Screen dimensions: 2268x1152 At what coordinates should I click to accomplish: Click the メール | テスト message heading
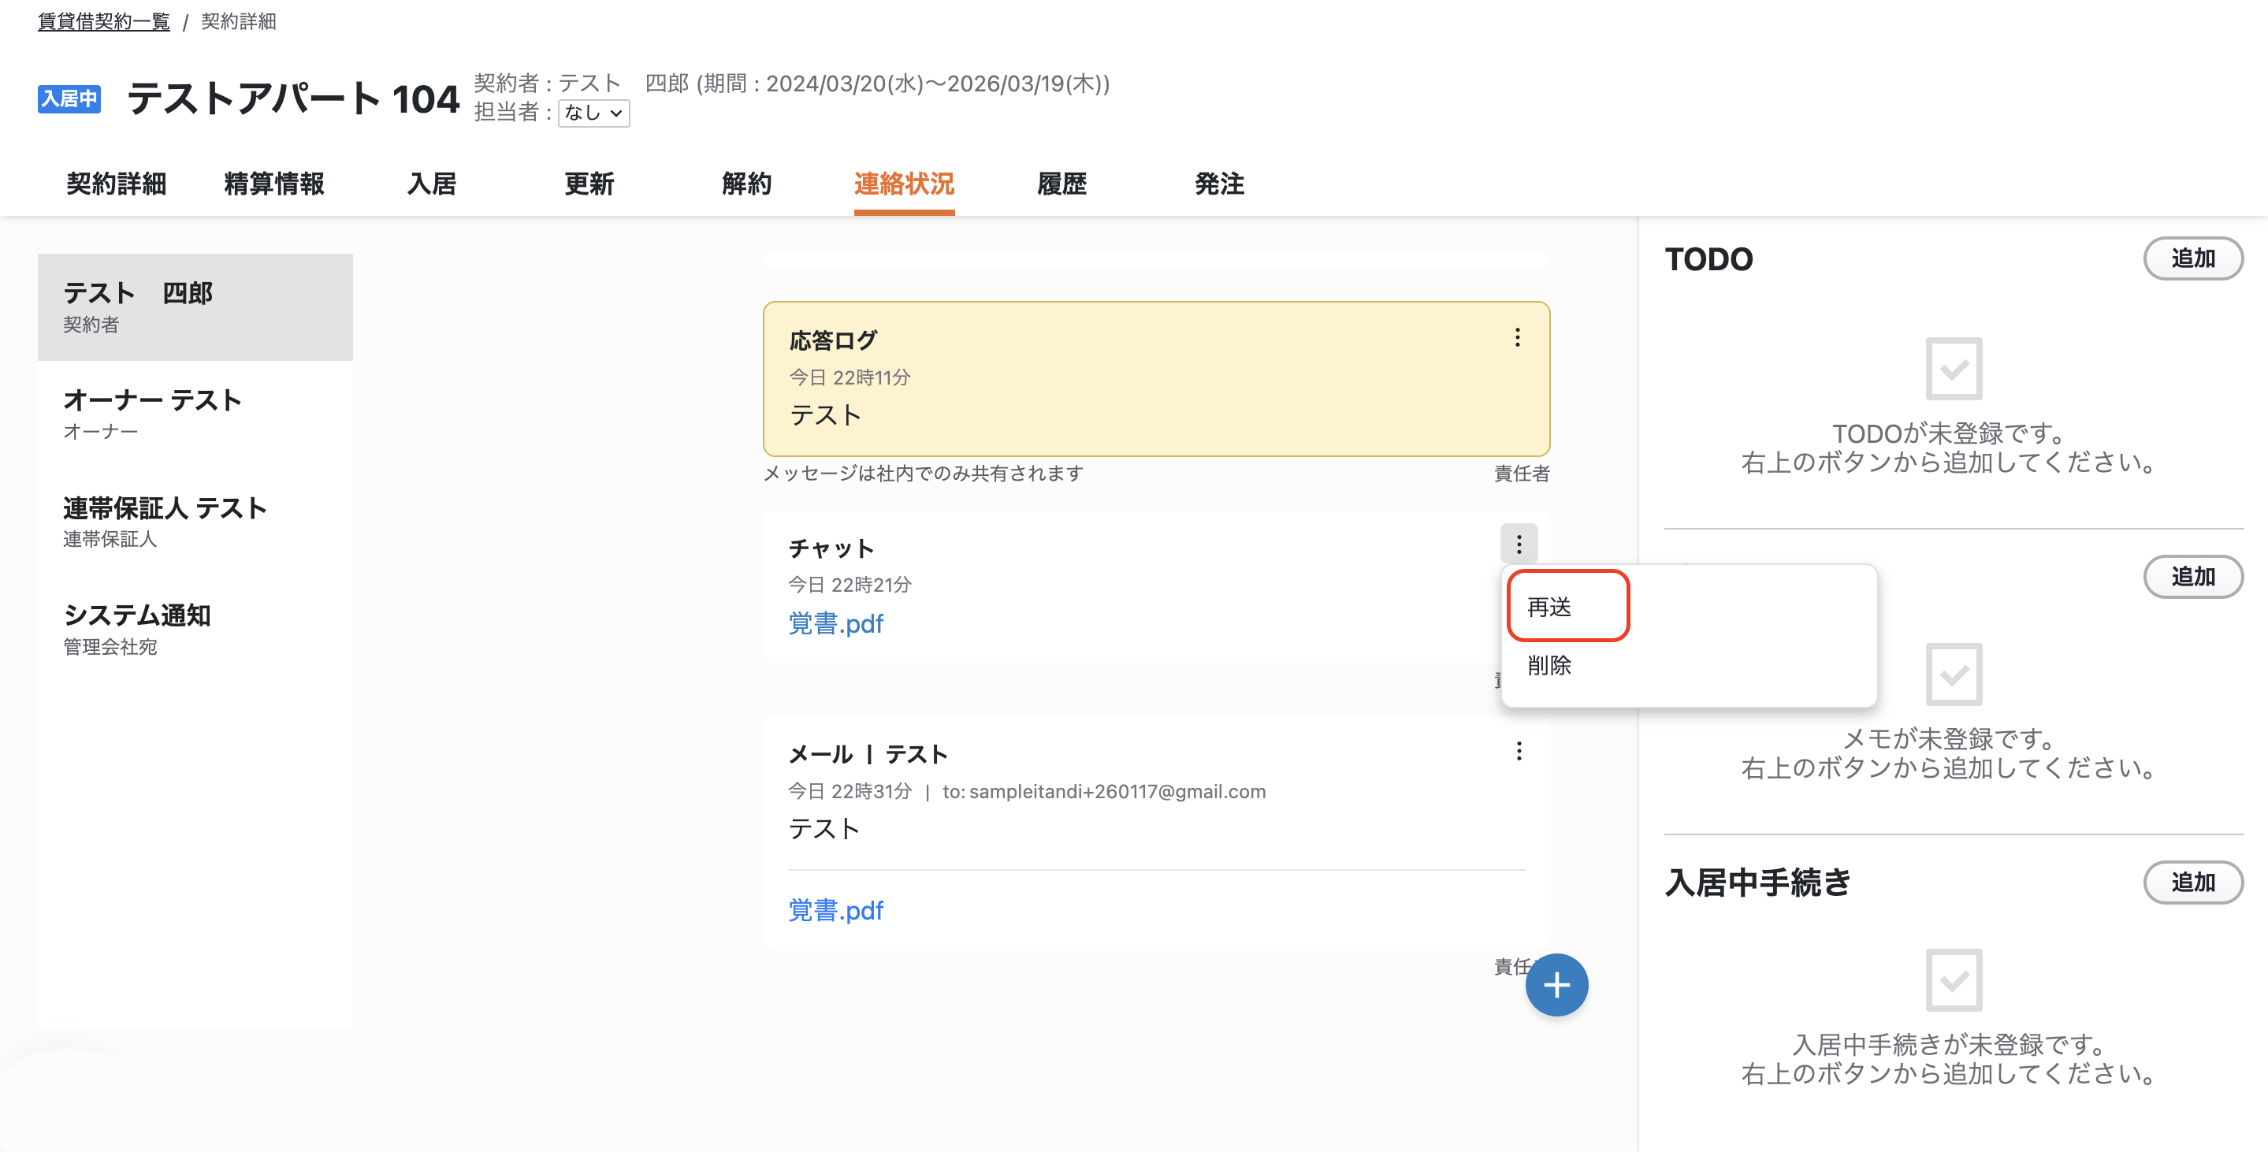[868, 754]
